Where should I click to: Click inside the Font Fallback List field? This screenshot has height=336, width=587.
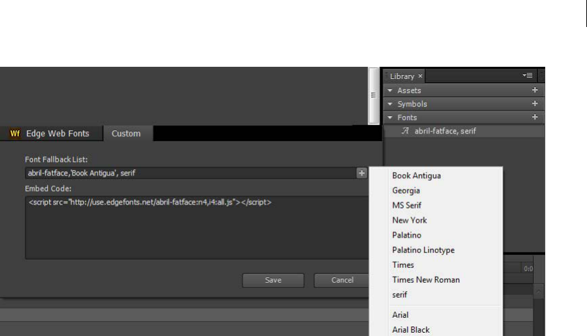click(190, 173)
